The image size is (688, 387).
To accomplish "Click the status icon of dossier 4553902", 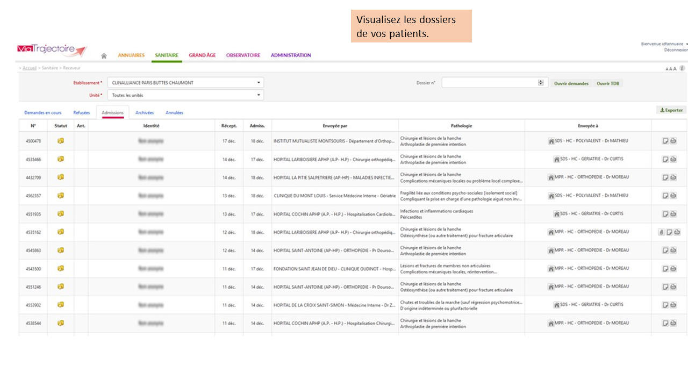I will [x=61, y=305].
